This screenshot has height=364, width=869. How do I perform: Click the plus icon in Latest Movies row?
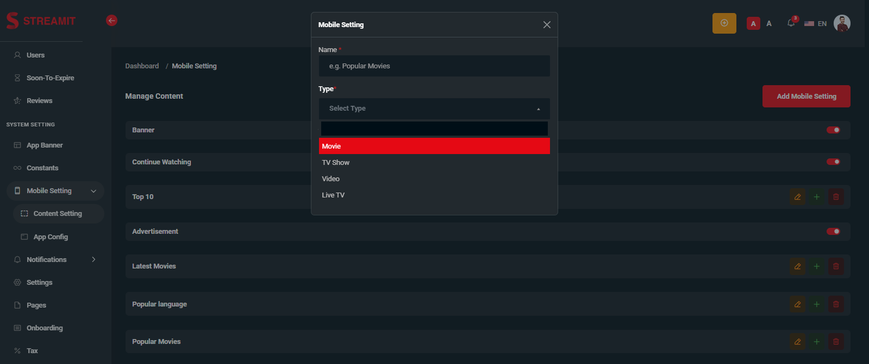816,266
